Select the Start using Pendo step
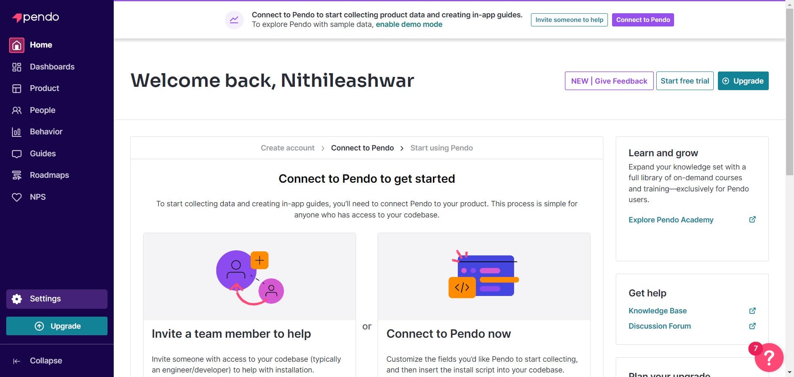This screenshot has height=377, width=794. tap(441, 148)
